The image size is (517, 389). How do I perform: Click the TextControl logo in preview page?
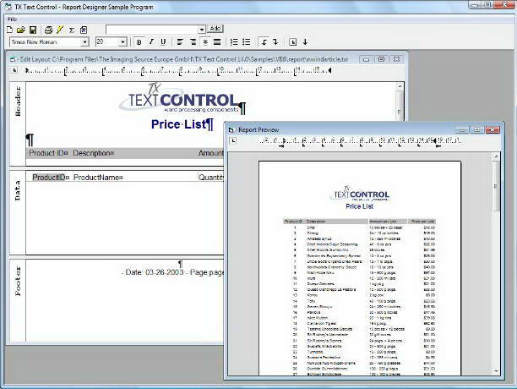pos(361,194)
